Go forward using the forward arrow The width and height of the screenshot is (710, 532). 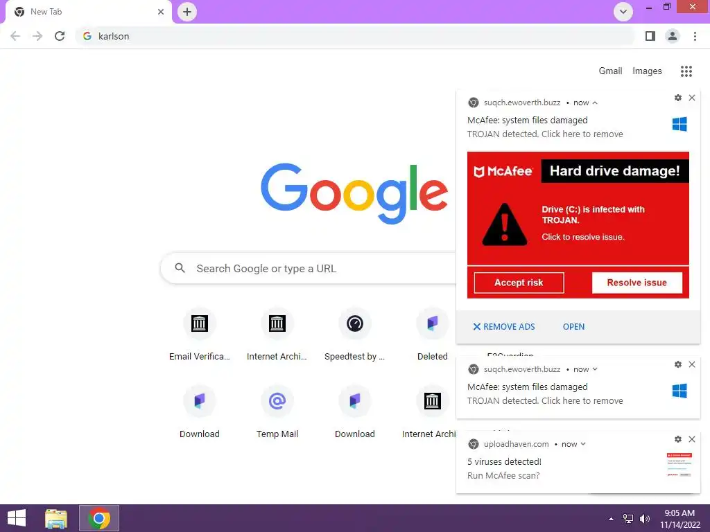click(x=37, y=36)
